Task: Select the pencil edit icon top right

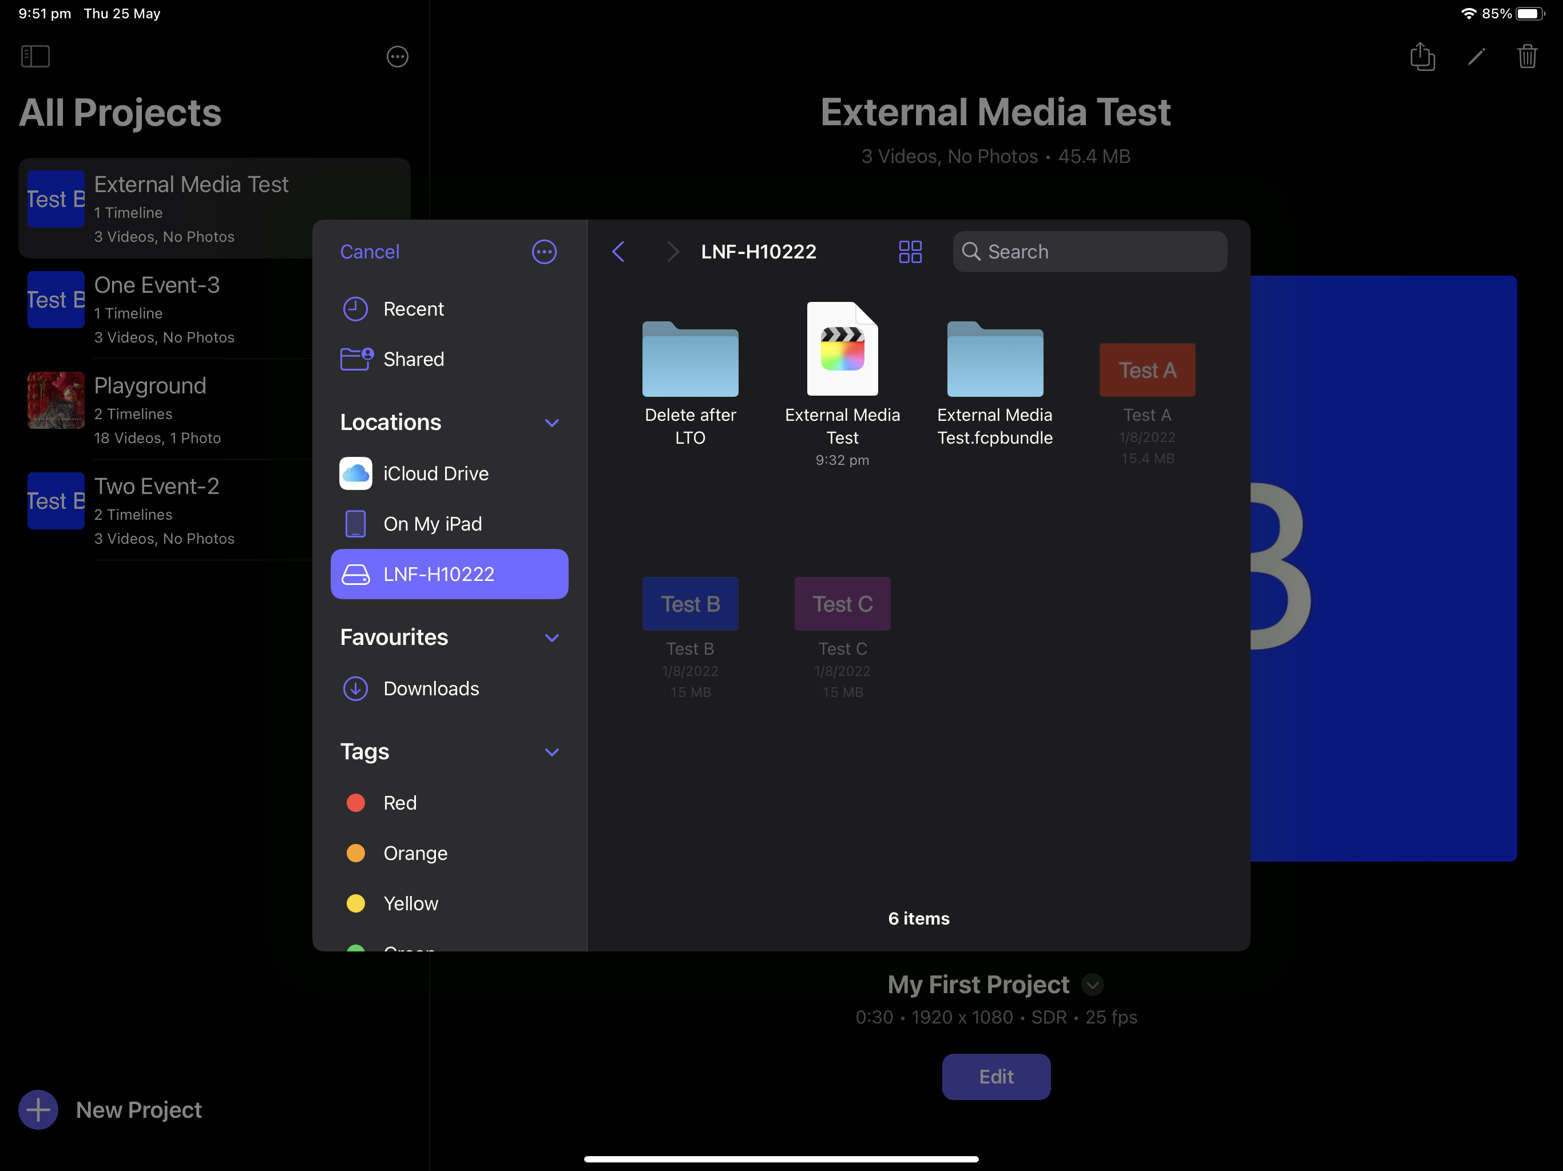Action: click(x=1475, y=57)
